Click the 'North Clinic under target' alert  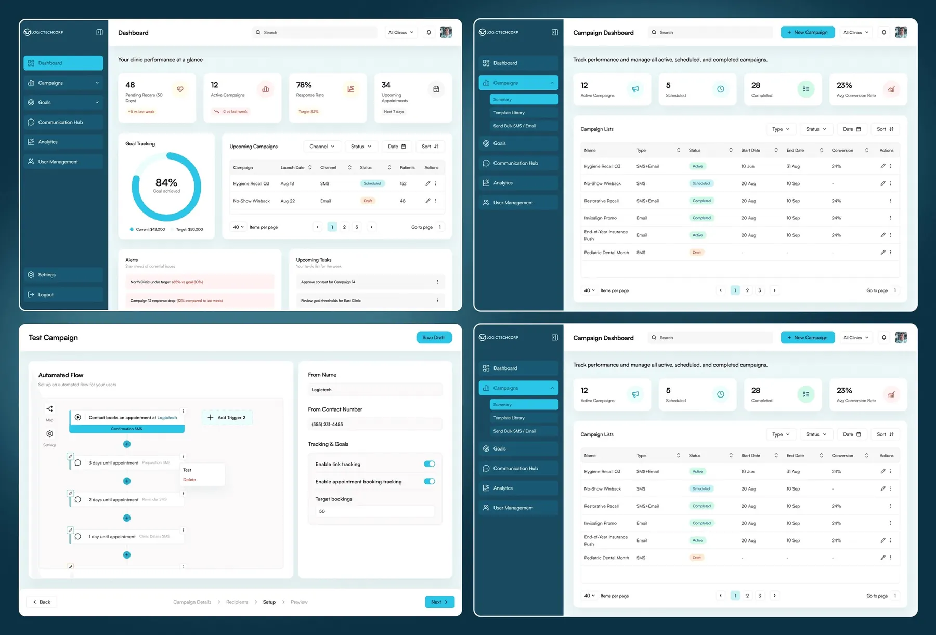[200, 282]
